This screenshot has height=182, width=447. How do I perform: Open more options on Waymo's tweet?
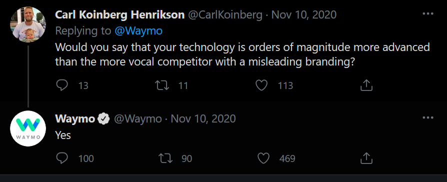[x=427, y=117]
